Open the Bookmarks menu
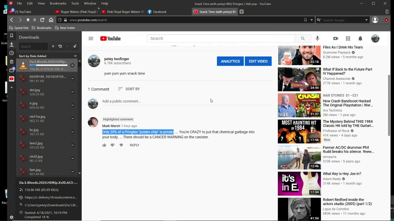394x221 pixels. (58, 3)
